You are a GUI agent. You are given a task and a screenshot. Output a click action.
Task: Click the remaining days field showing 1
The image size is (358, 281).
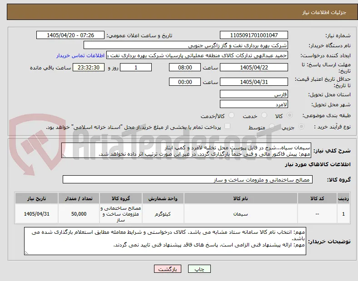[136, 68]
